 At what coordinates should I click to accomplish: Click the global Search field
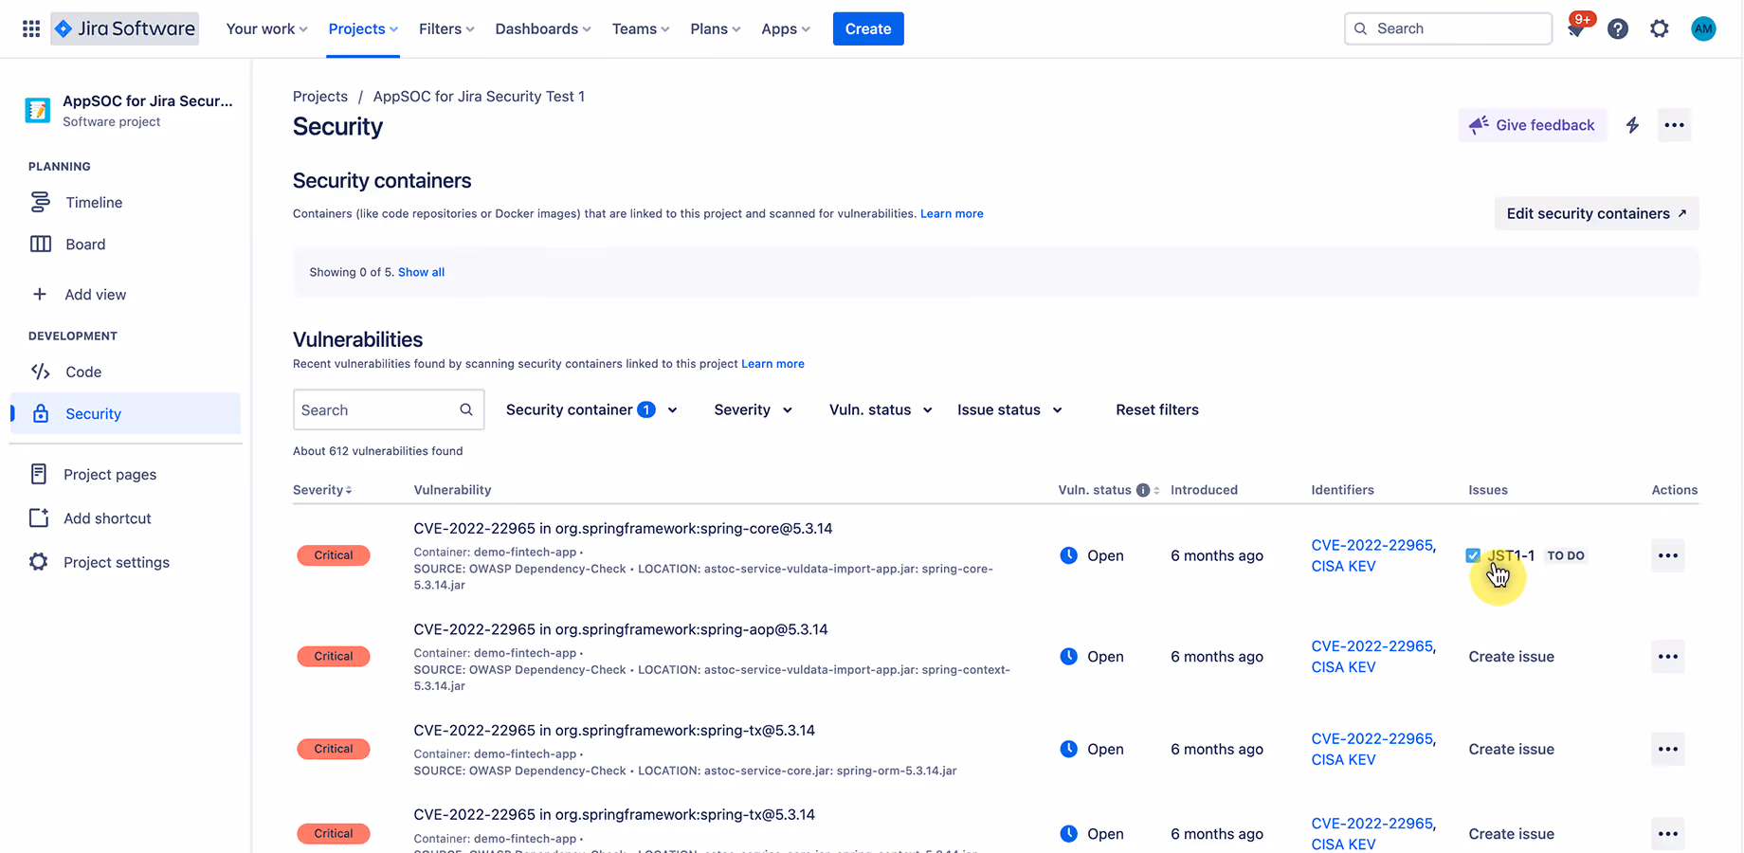coord(1448,28)
